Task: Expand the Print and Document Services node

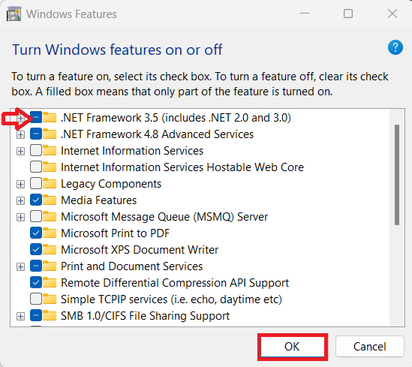Action: (x=20, y=267)
